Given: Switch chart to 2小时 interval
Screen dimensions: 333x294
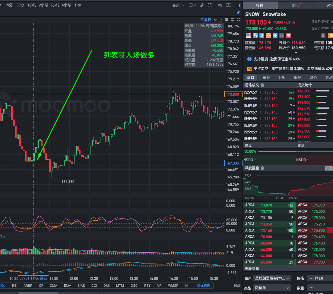Looking at the screenshot, I should click(x=43, y=5).
